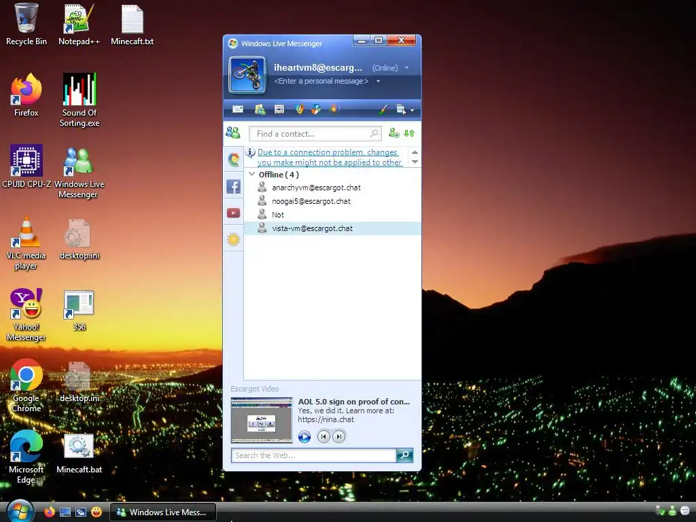
Task: Click the iheartvm8@escarg... display name
Action: (318, 67)
